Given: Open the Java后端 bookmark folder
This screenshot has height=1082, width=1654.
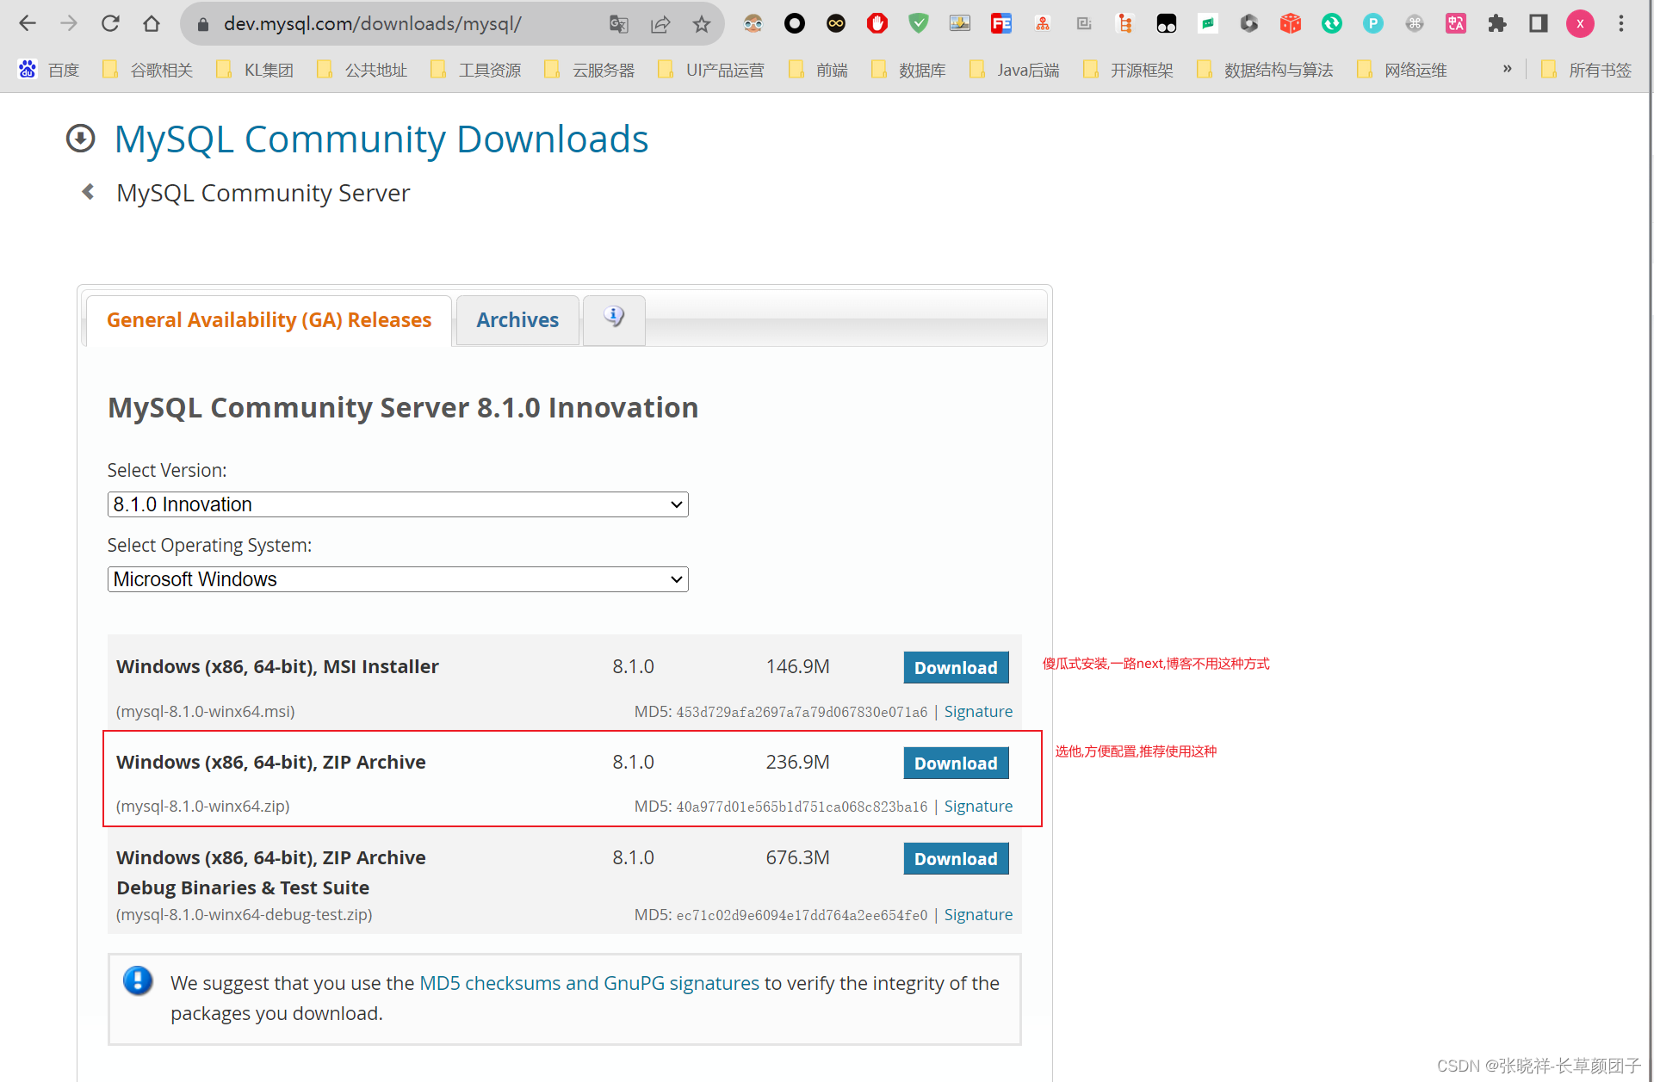Looking at the screenshot, I should 1014,70.
